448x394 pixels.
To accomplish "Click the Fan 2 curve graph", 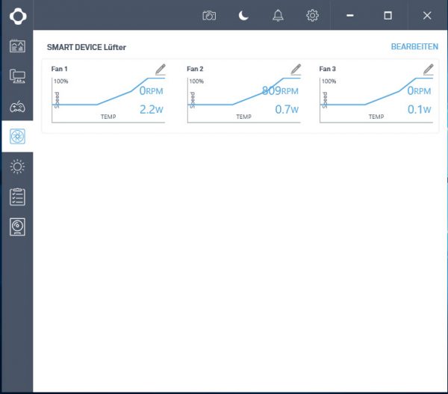I will [243, 100].
